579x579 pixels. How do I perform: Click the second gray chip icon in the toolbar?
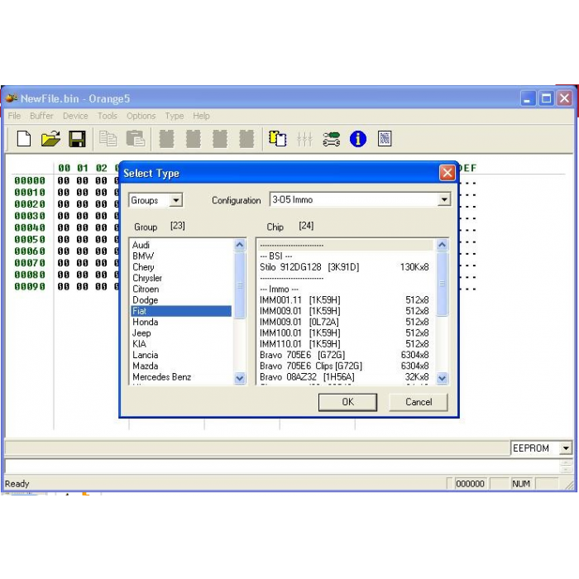193,139
